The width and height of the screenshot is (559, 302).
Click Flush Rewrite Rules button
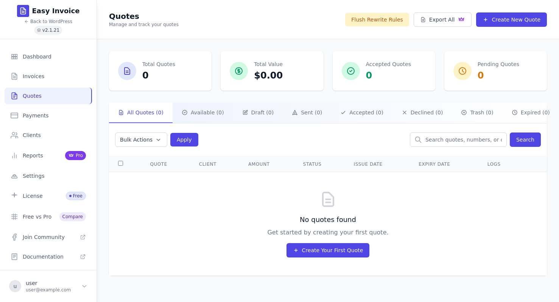click(x=377, y=20)
